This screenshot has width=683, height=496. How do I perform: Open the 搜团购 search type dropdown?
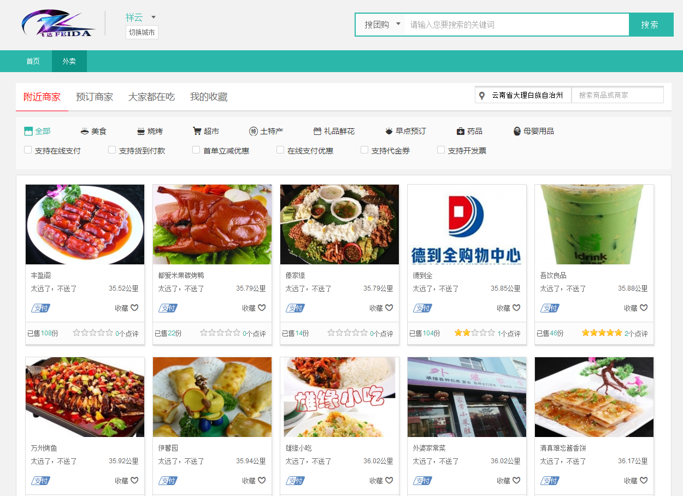coord(398,24)
